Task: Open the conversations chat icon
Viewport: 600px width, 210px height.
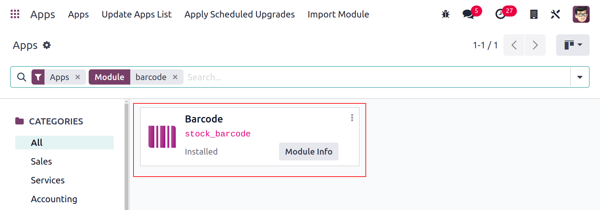Action: (x=468, y=14)
